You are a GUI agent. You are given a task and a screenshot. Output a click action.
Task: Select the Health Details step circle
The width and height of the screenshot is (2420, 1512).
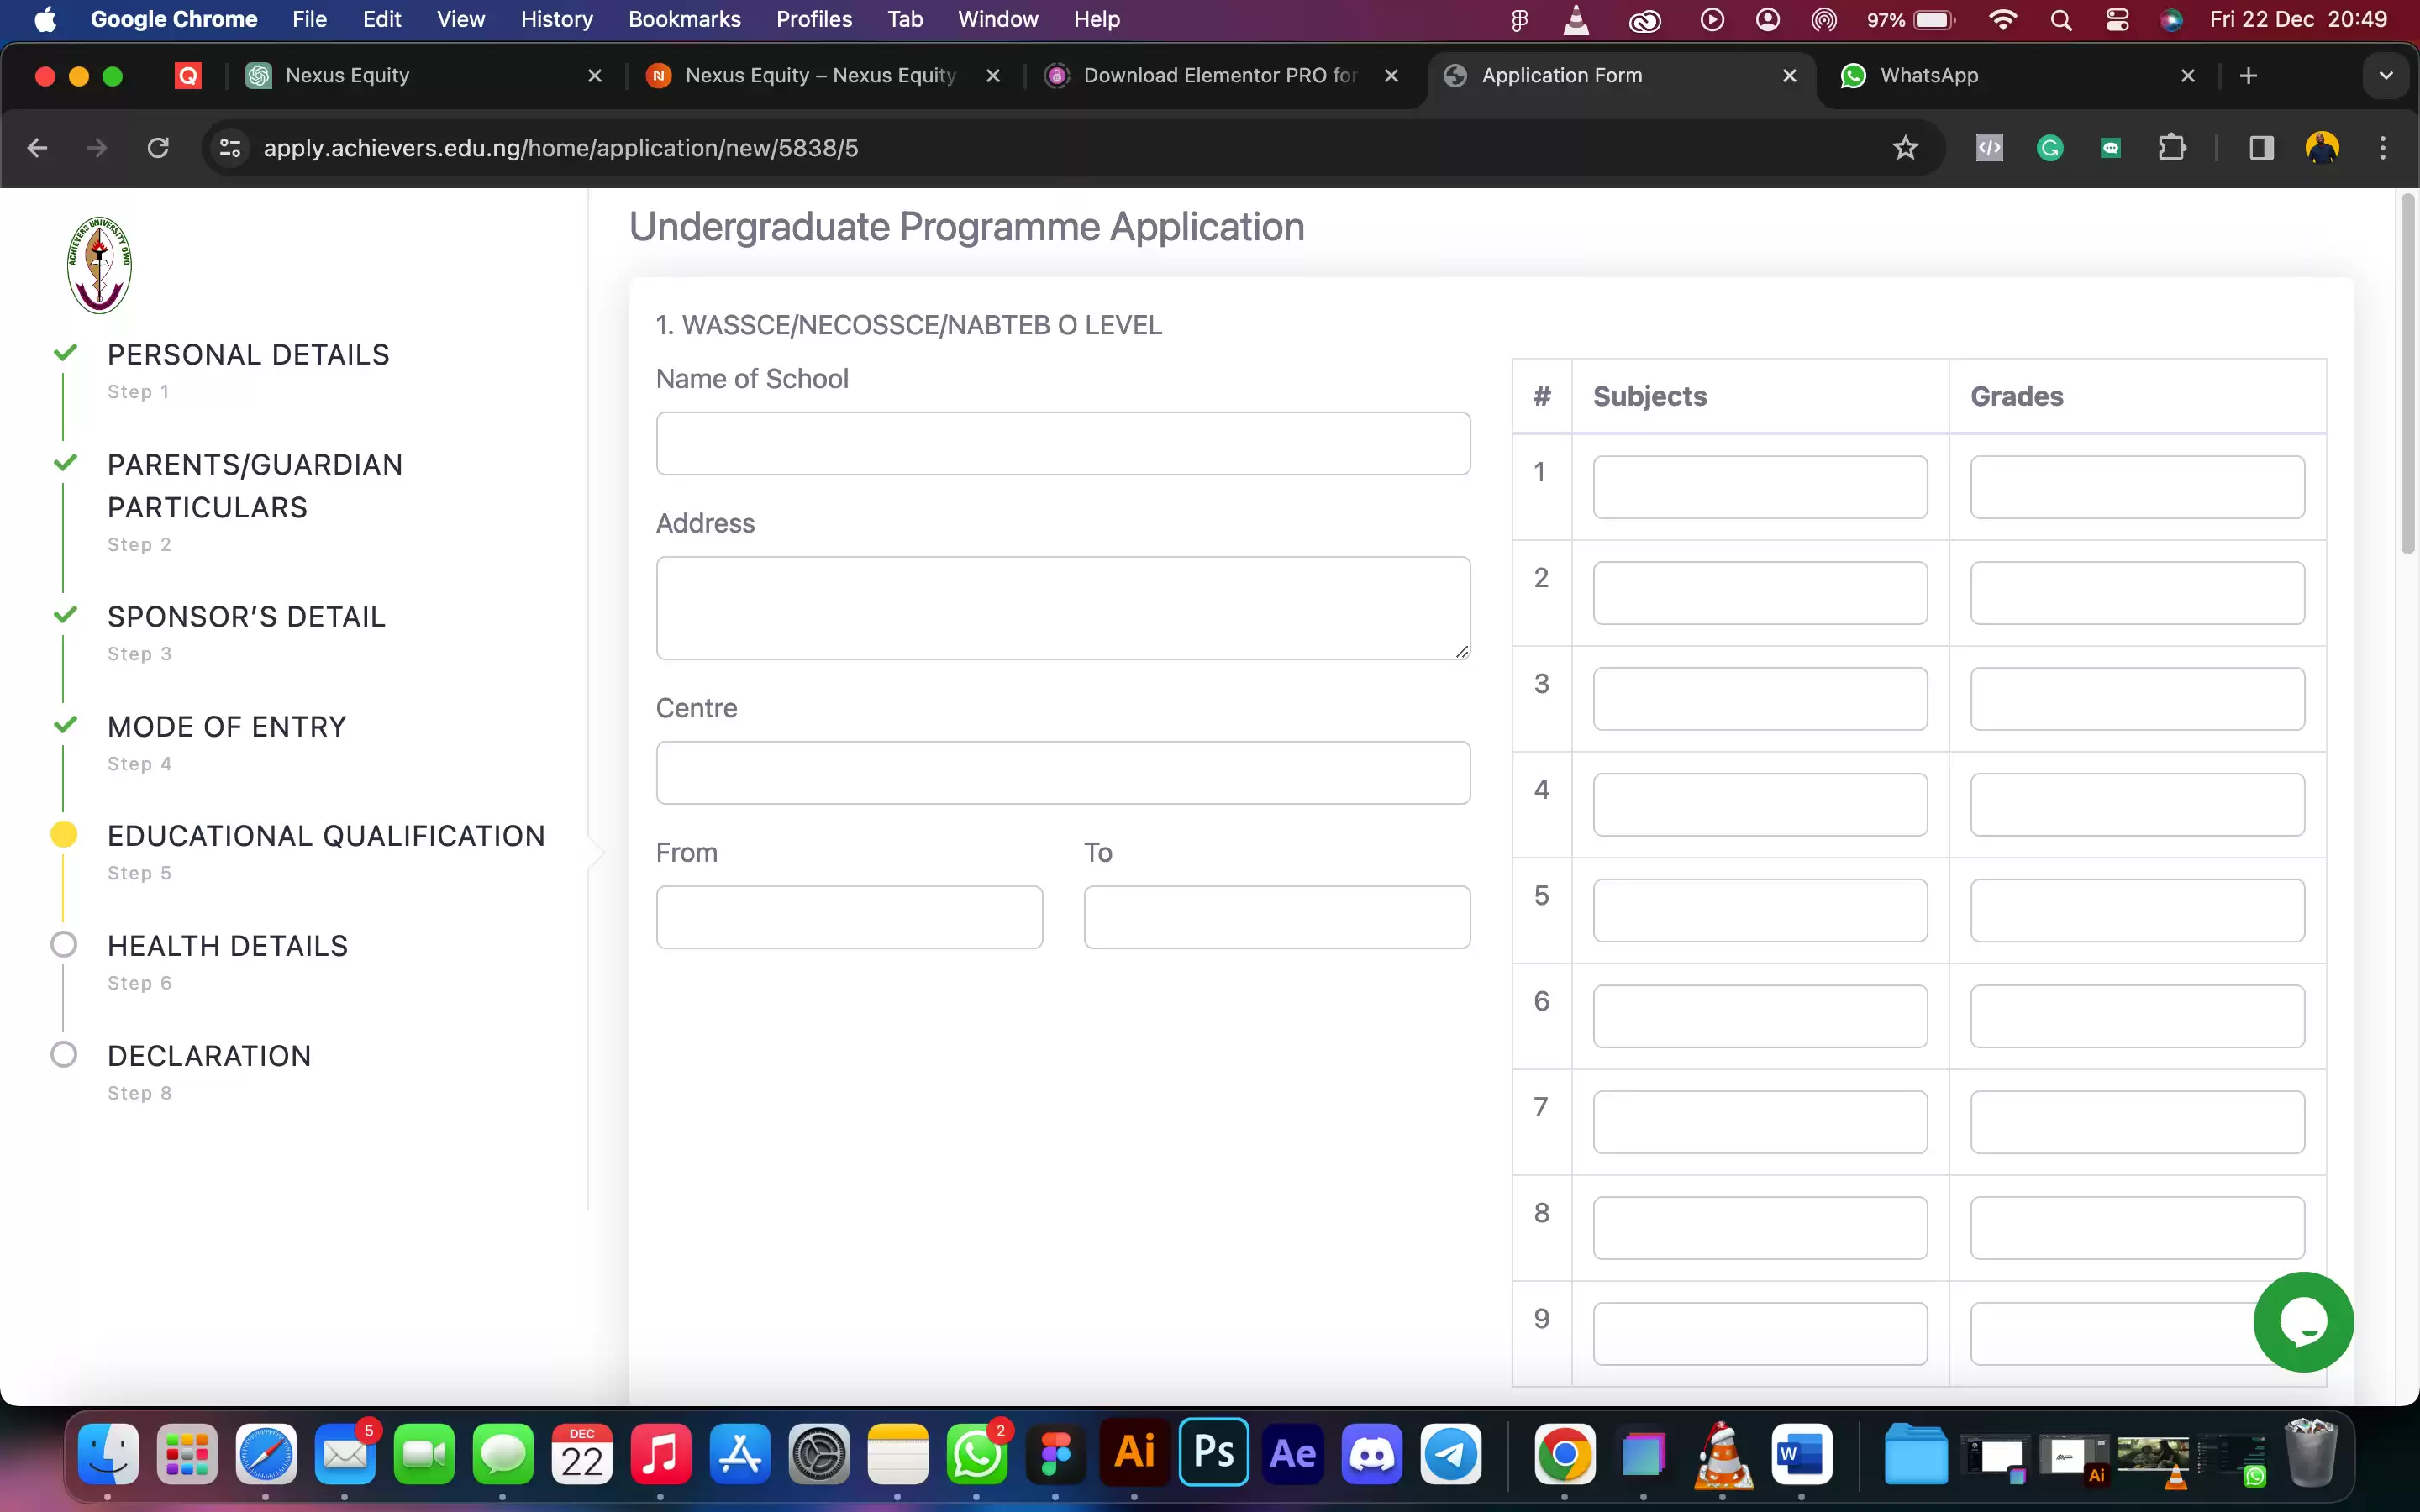pyautogui.click(x=64, y=945)
